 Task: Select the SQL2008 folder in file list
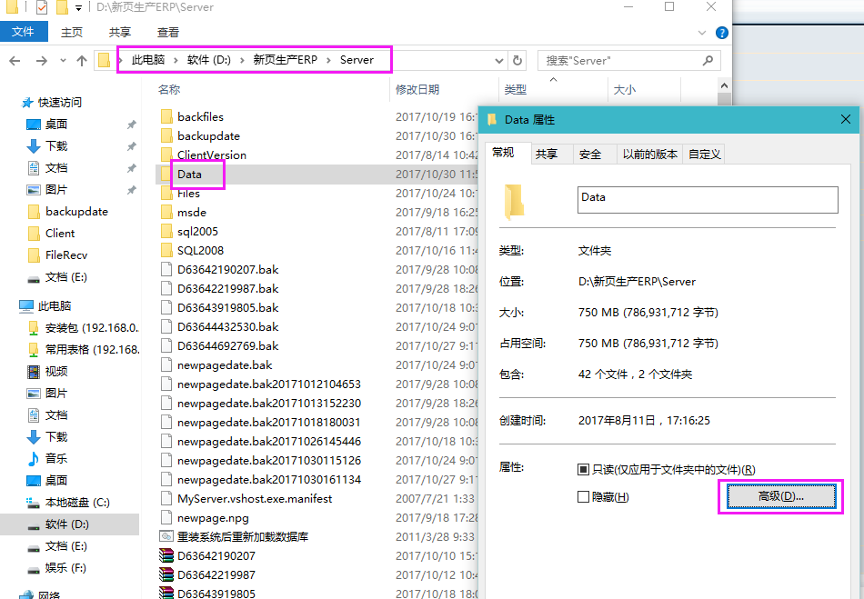pyautogui.click(x=200, y=250)
